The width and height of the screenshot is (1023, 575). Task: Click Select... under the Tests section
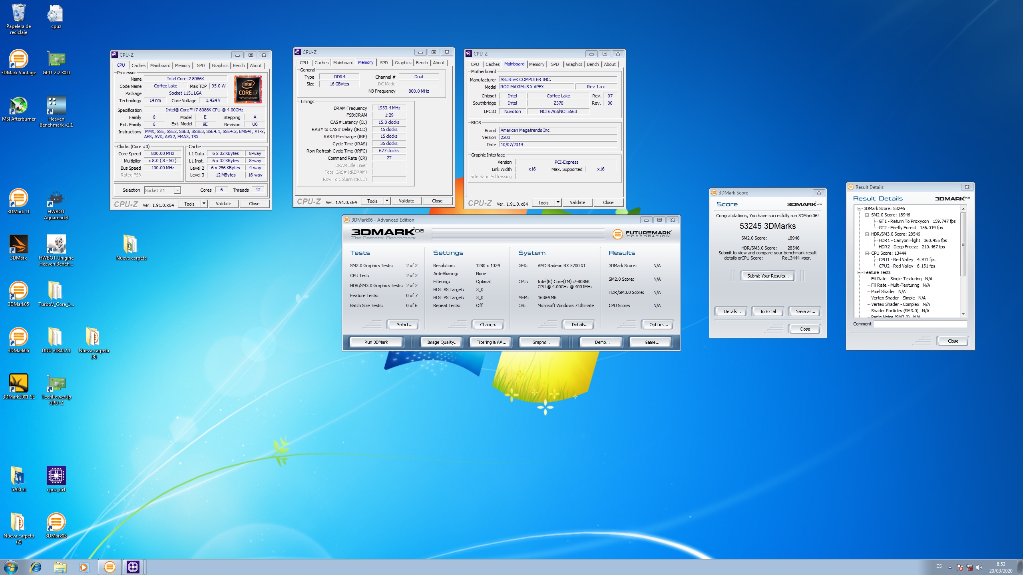404,325
